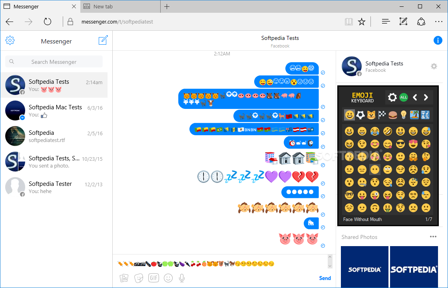Go back in browser
448x288 pixels.
[x=10, y=22]
